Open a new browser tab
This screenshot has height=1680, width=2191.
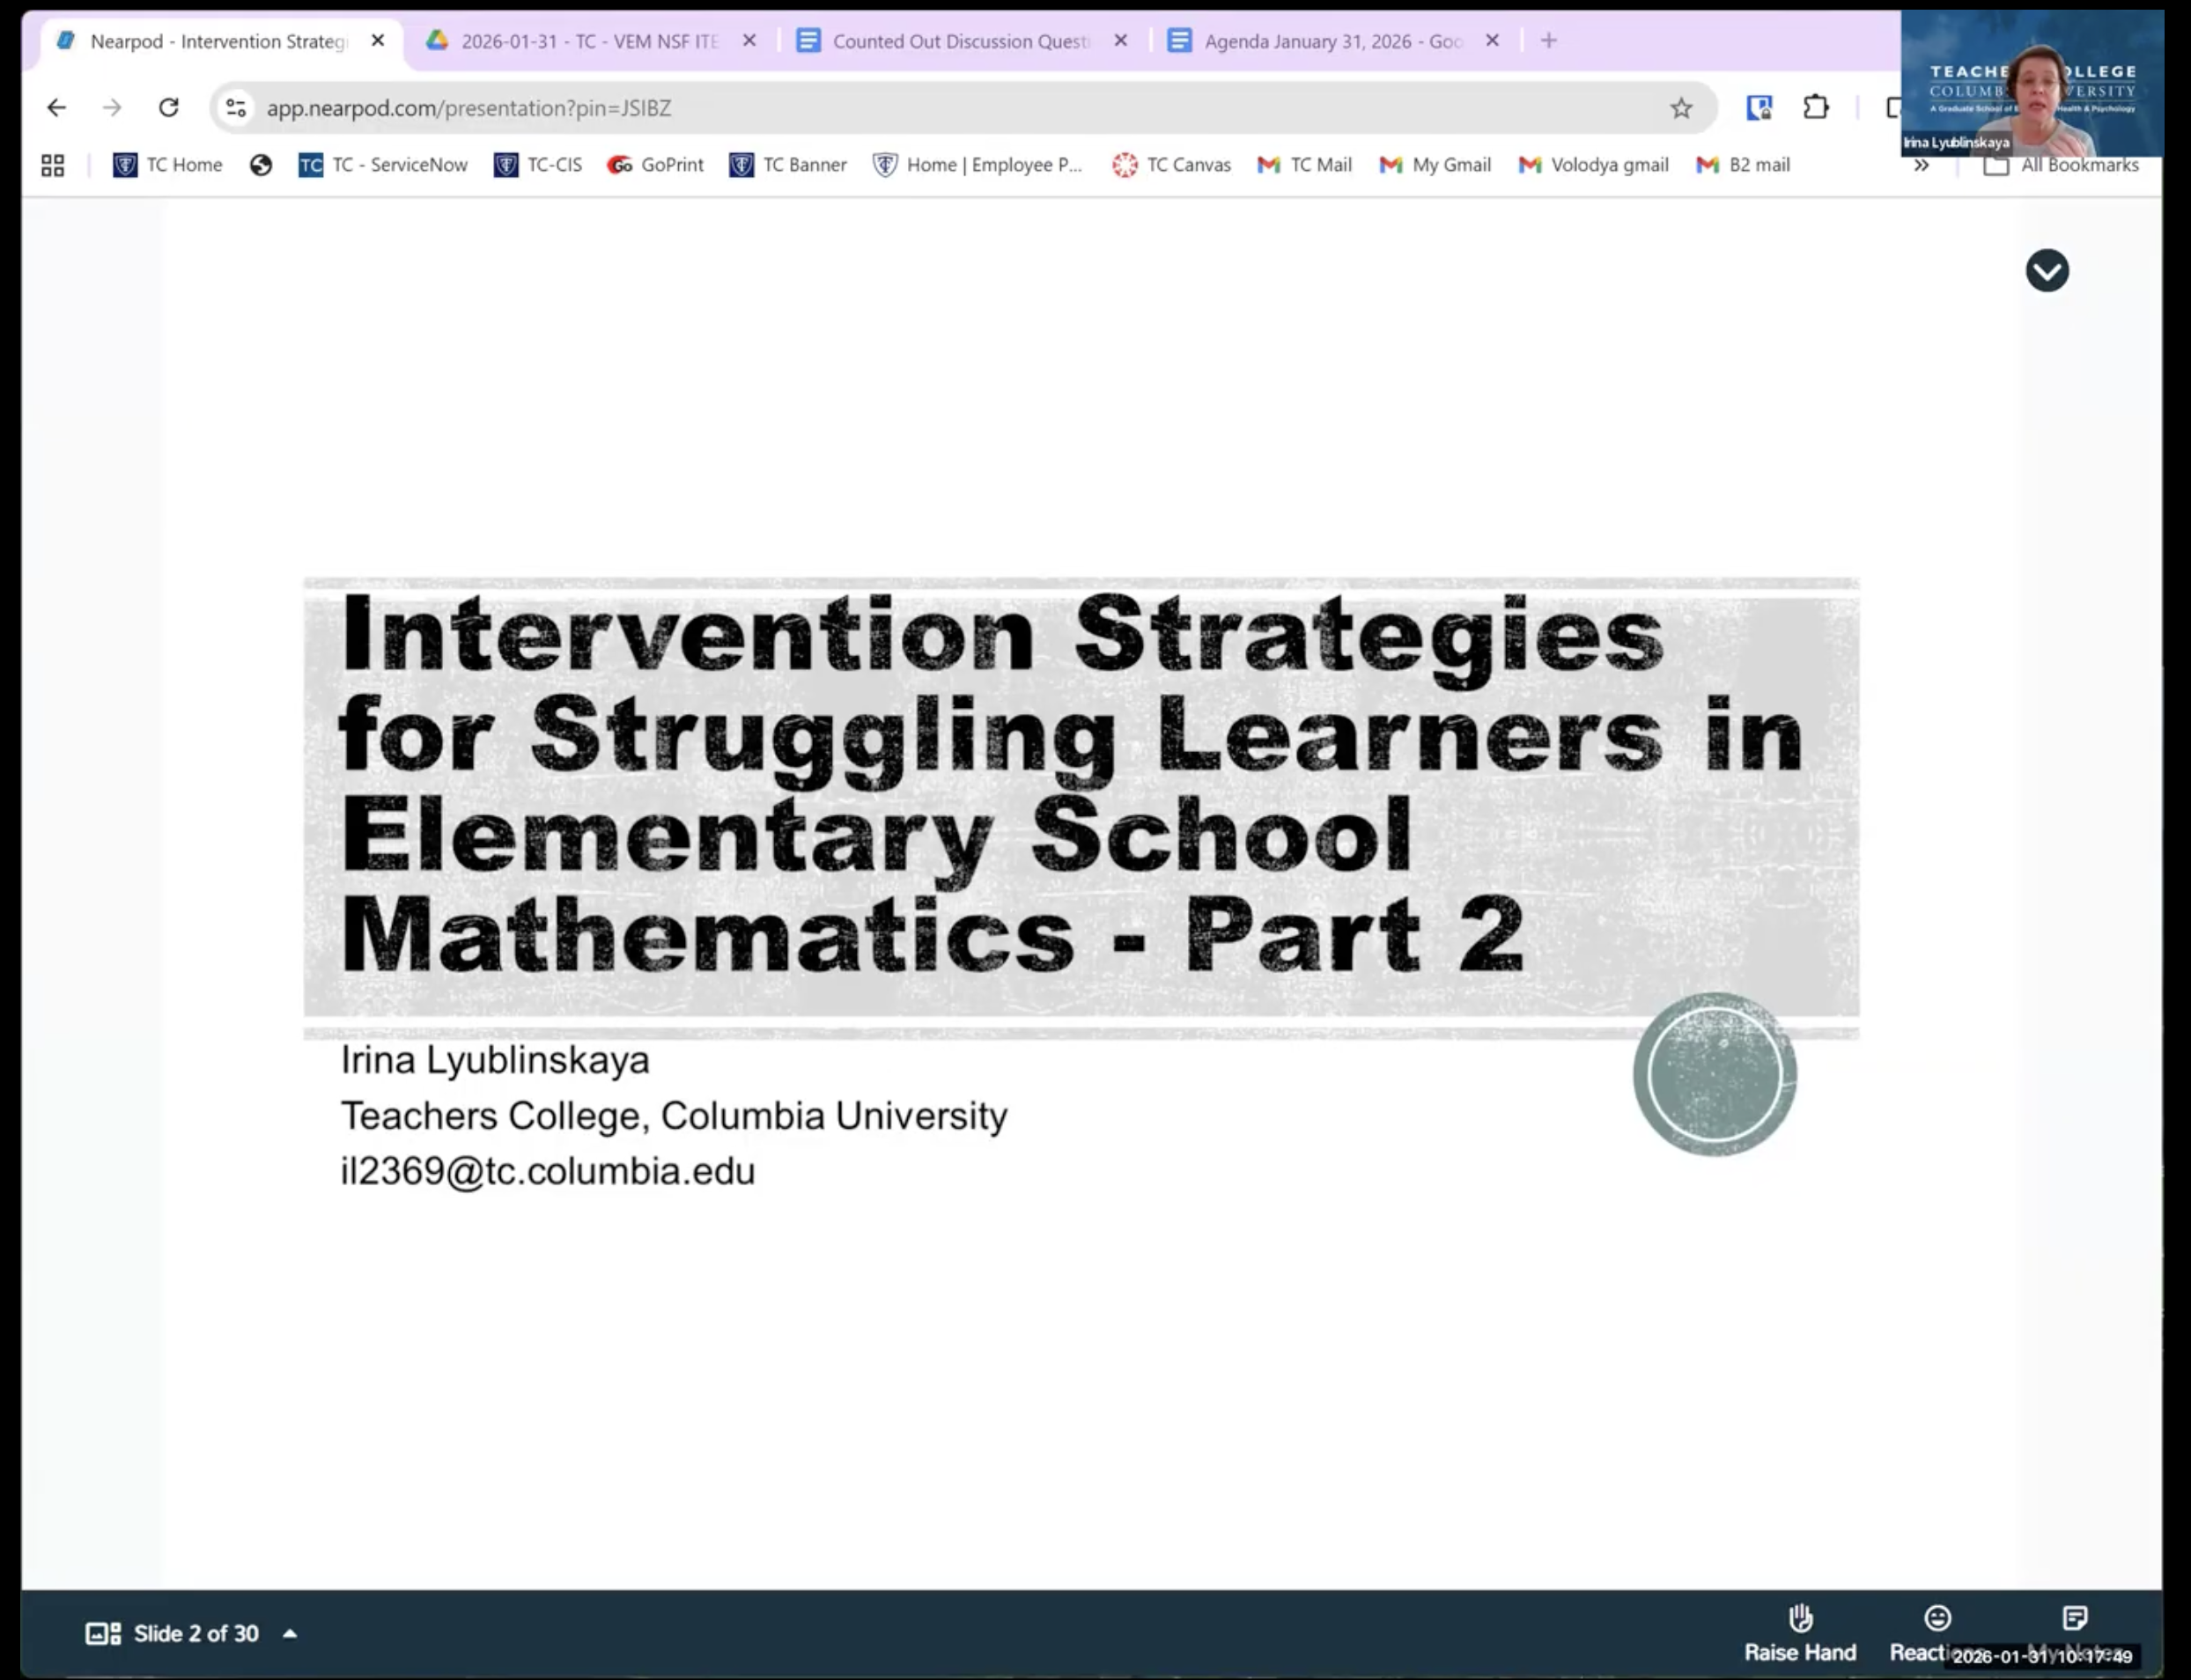[1548, 41]
